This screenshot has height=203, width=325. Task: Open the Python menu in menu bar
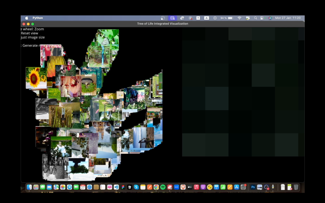click(38, 18)
